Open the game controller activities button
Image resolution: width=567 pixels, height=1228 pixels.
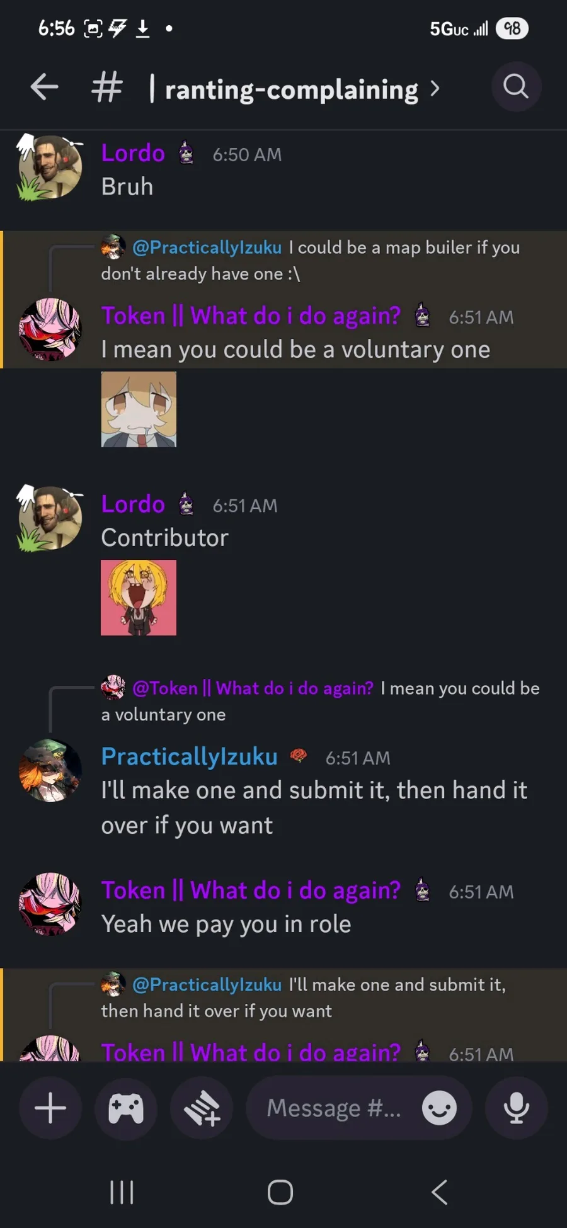(x=126, y=1108)
